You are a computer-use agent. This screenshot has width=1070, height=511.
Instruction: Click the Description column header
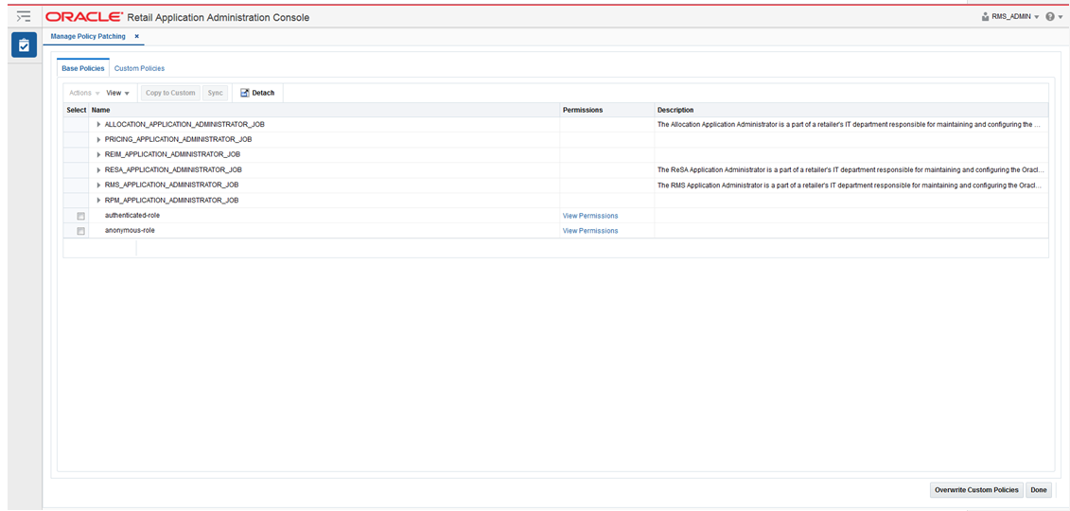851,110
